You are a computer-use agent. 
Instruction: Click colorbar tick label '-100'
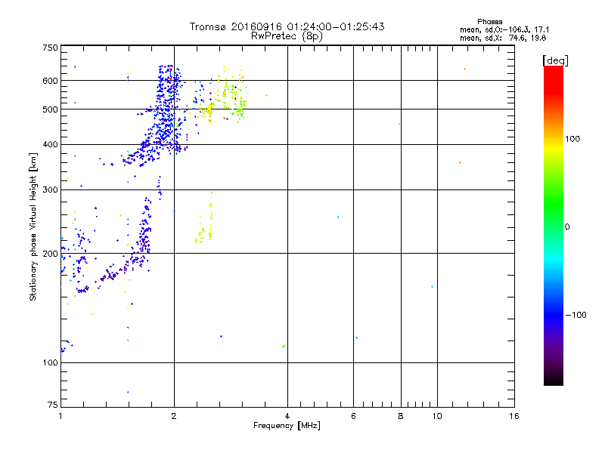pos(576,315)
